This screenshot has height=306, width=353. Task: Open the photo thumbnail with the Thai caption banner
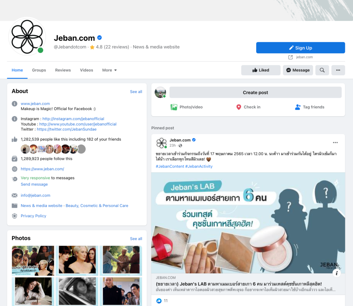[x=33, y=261]
